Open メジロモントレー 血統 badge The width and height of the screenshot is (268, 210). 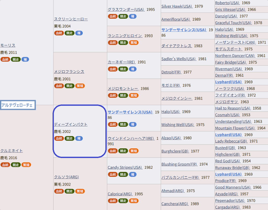click(113, 95)
